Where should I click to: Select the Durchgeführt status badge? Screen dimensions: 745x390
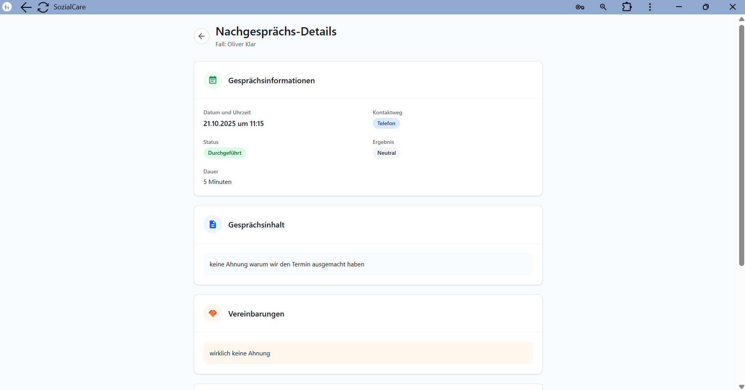pyautogui.click(x=225, y=152)
